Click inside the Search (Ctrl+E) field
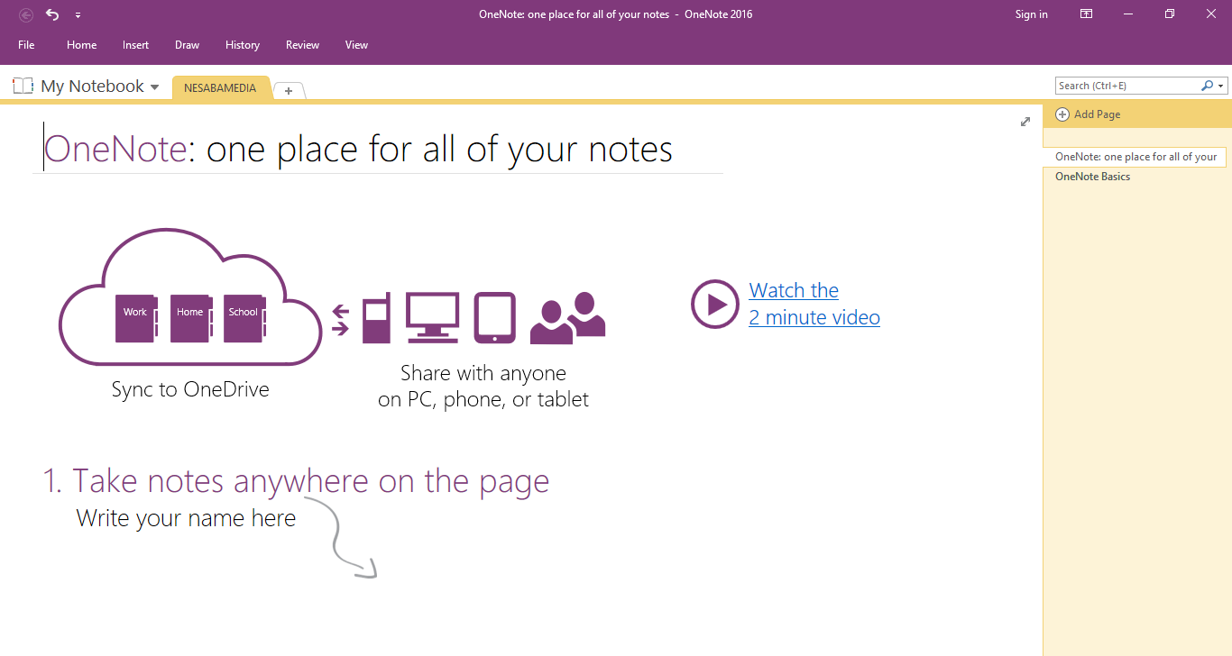The width and height of the screenshot is (1232, 656). tap(1127, 86)
